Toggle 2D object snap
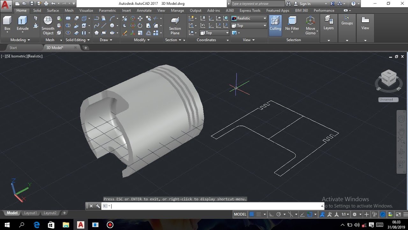Viewport: 408px width, 230px height. pyautogui.click(x=310, y=214)
